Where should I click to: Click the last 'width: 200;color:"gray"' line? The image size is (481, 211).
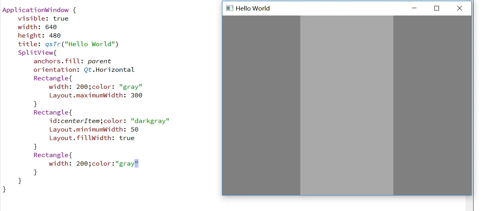click(x=94, y=164)
